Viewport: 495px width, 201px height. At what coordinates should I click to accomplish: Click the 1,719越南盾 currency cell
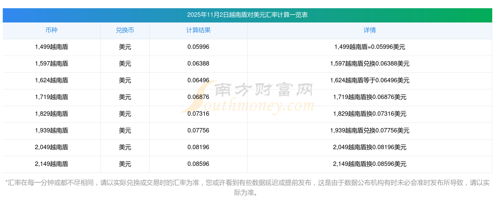pos(51,97)
